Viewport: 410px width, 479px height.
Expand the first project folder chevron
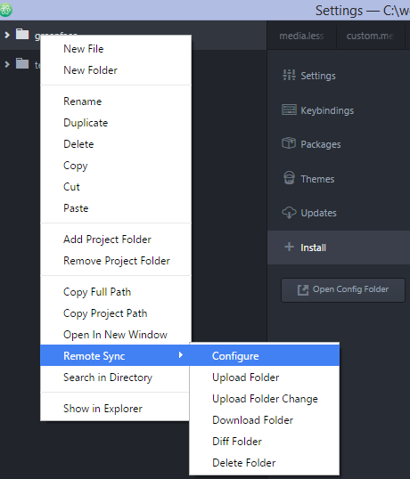tap(7, 35)
